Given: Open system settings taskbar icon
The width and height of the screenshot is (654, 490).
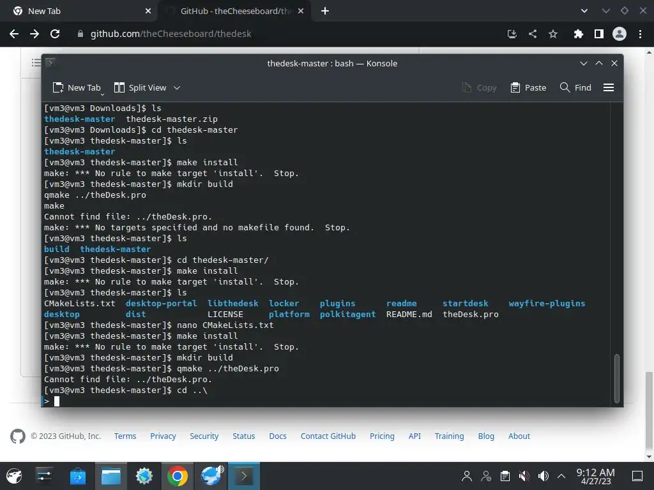Looking at the screenshot, I should pos(44,476).
